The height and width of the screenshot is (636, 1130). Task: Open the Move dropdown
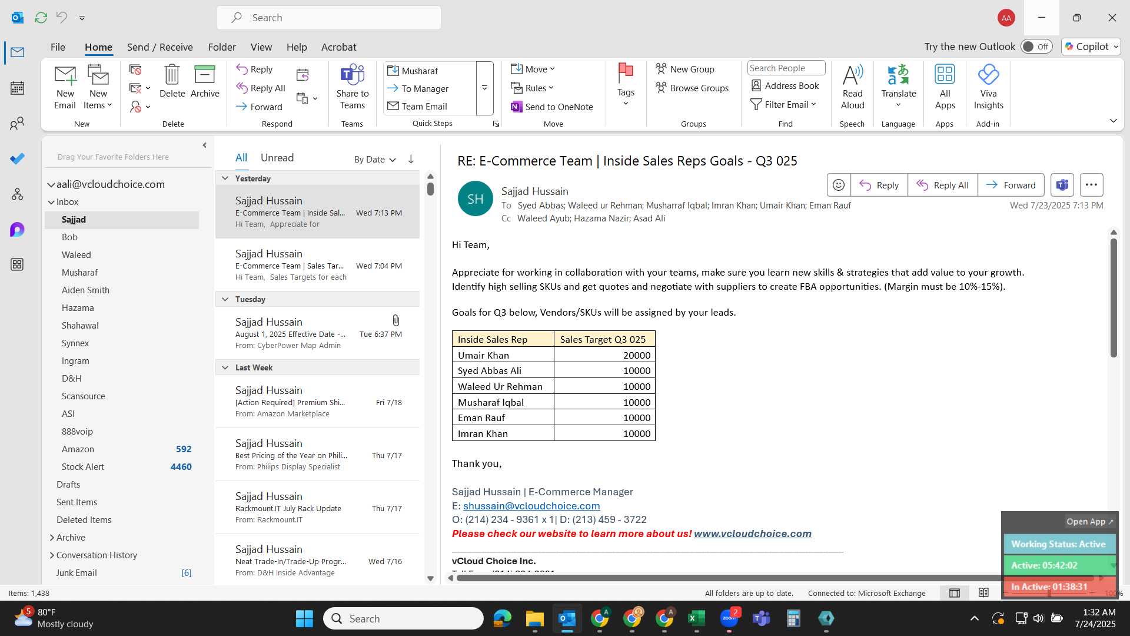(533, 69)
